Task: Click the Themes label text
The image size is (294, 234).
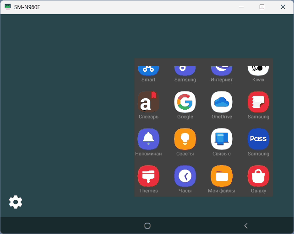Action: pyautogui.click(x=148, y=191)
